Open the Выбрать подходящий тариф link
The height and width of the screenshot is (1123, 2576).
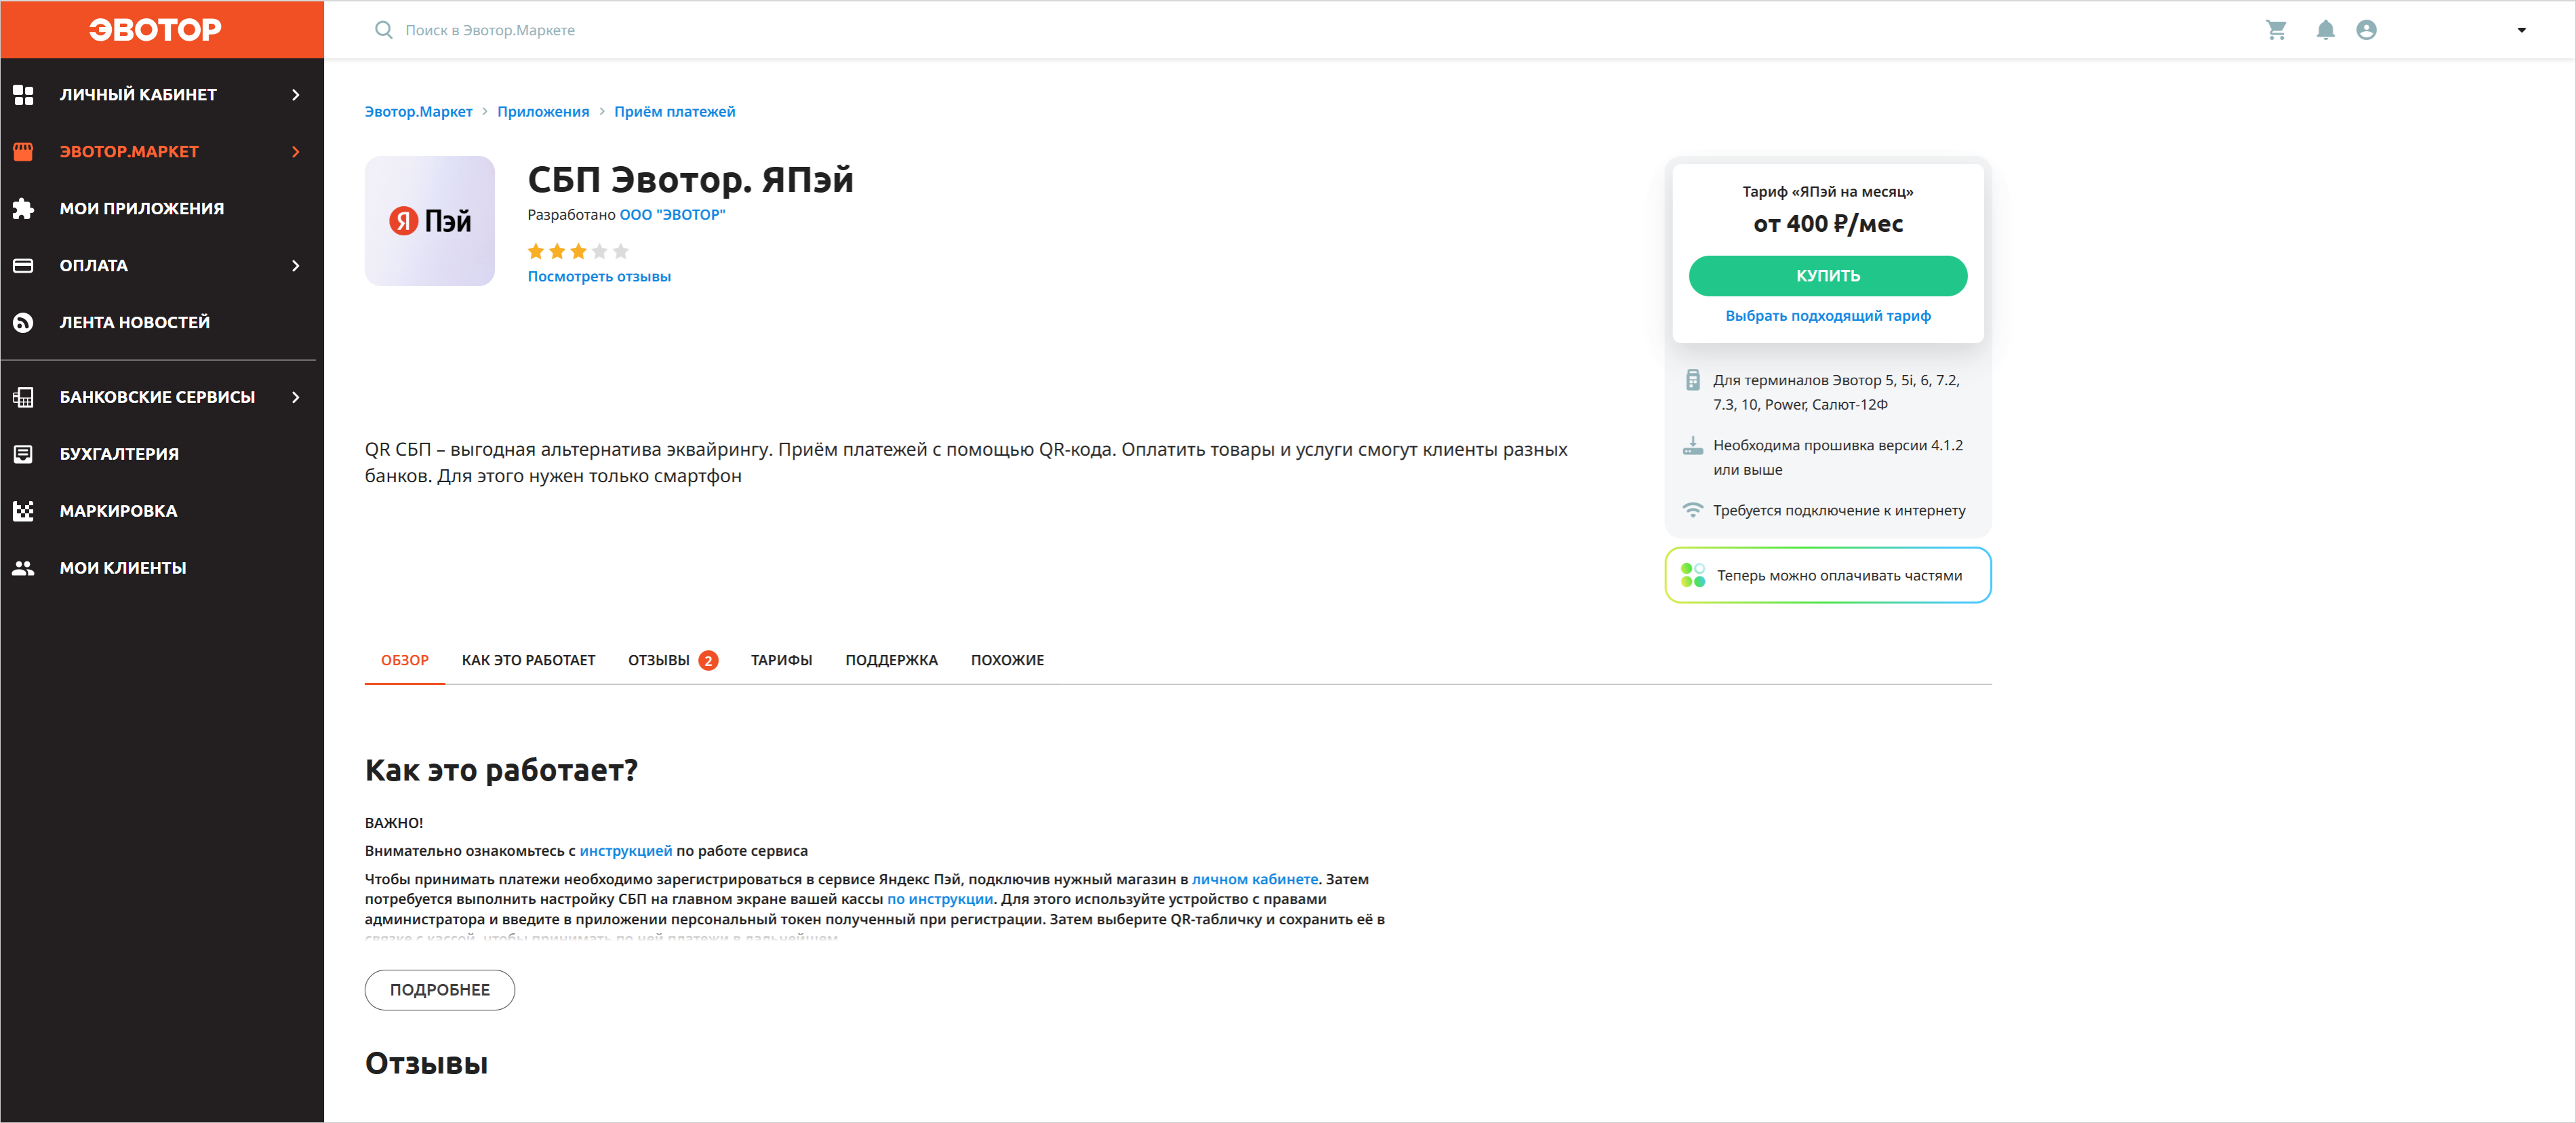tap(1827, 316)
